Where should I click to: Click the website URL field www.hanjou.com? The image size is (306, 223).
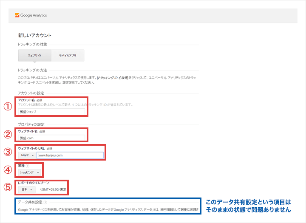[x=70, y=155]
